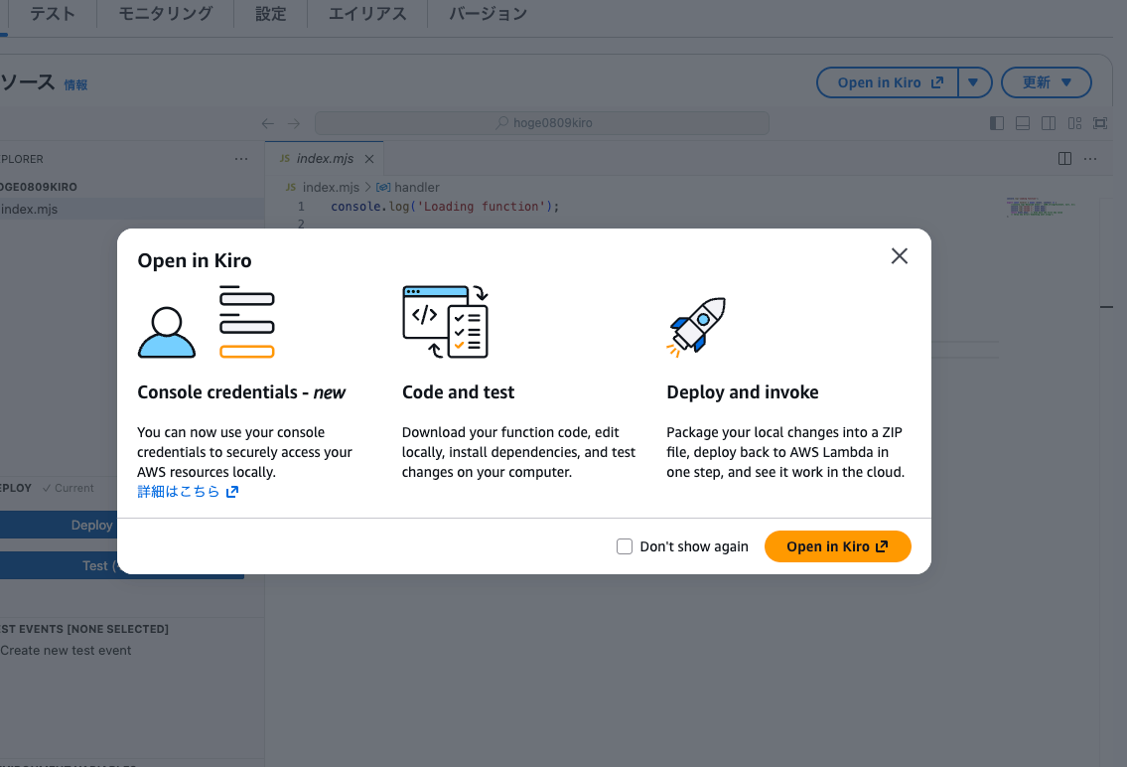Select the index.mjs editor tab
This screenshot has height=767, width=1127.
pyautogui.click(x=325, y=158)
